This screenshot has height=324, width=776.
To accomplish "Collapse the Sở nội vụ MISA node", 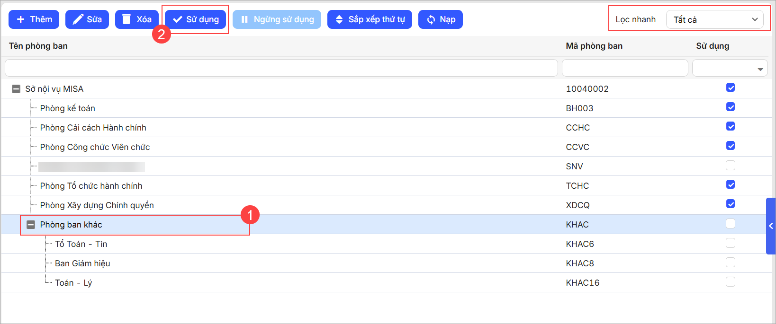I will click(x=16, y=89).
